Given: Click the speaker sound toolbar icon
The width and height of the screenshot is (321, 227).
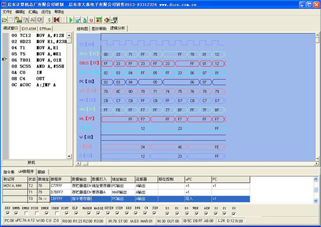Looking at the screenshot, I should tap(106, 20).
